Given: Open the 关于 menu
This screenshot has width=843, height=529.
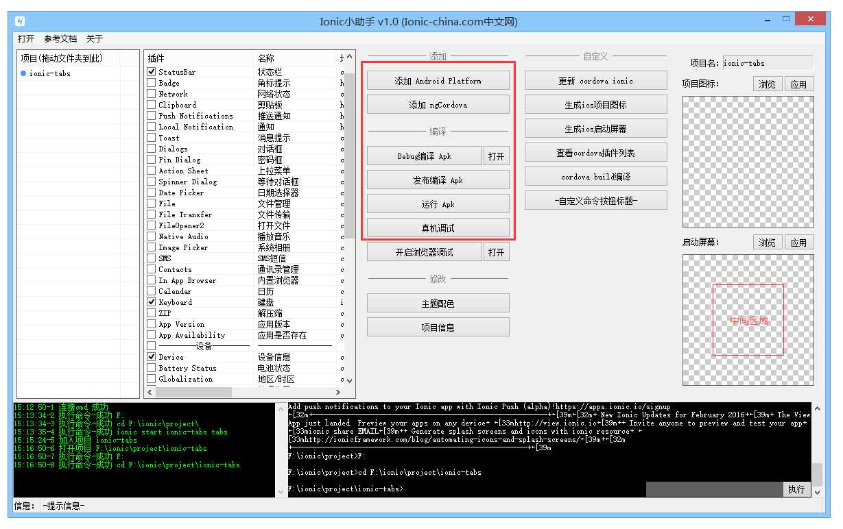Looking at the screenshot, I should pos(95,39).
